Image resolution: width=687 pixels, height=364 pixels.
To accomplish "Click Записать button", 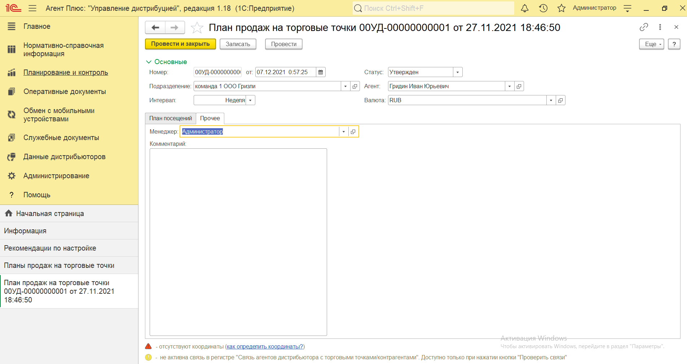I will click(238, 44).
